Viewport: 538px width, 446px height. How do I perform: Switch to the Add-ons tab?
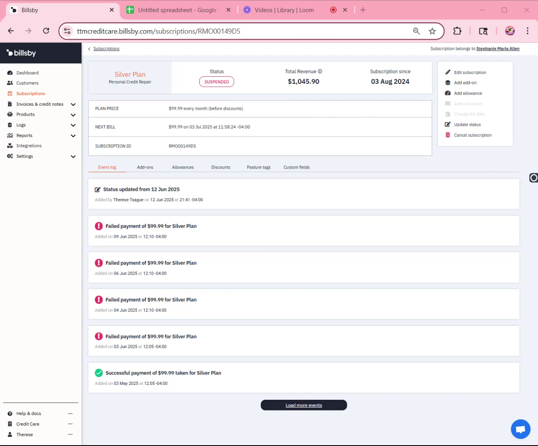(145, 167)
